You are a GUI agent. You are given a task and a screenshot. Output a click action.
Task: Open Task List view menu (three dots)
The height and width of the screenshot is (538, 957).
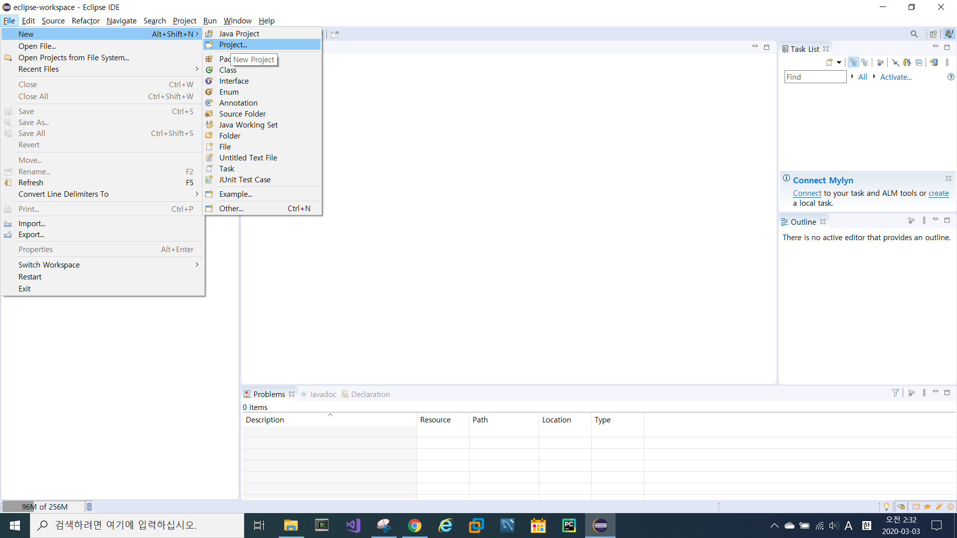point(947,62)
